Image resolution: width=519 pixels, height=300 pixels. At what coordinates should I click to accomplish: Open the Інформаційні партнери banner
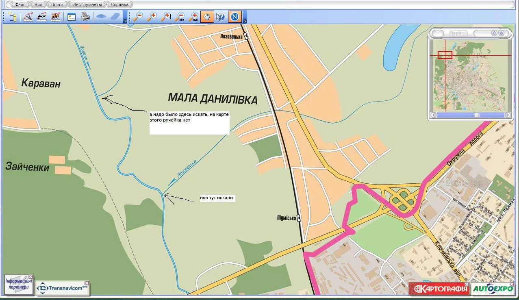pyautogui.click(x=19, y=284)
